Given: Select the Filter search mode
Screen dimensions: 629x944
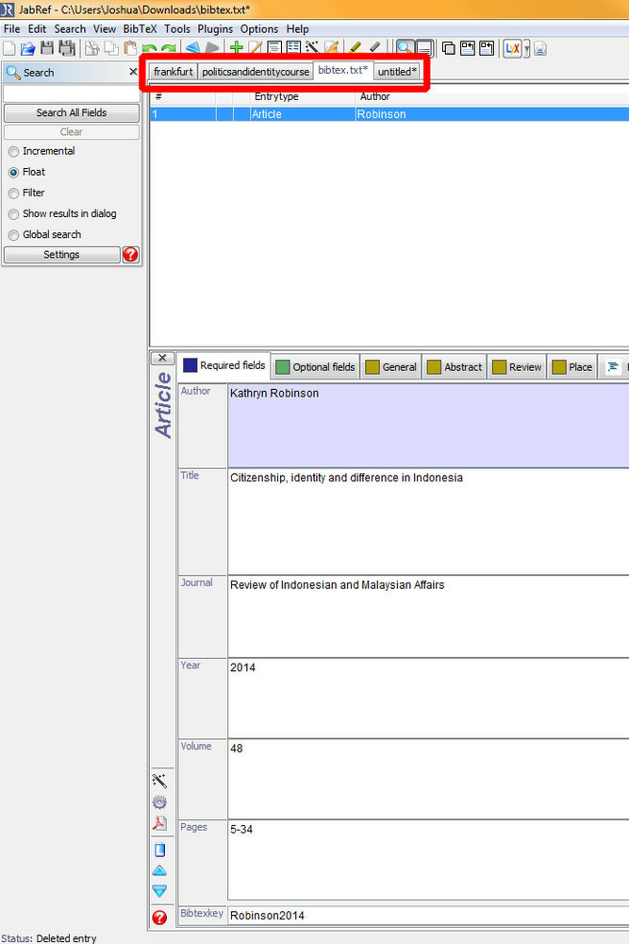Looking at the screenshot, I should (x=13, y=193).
